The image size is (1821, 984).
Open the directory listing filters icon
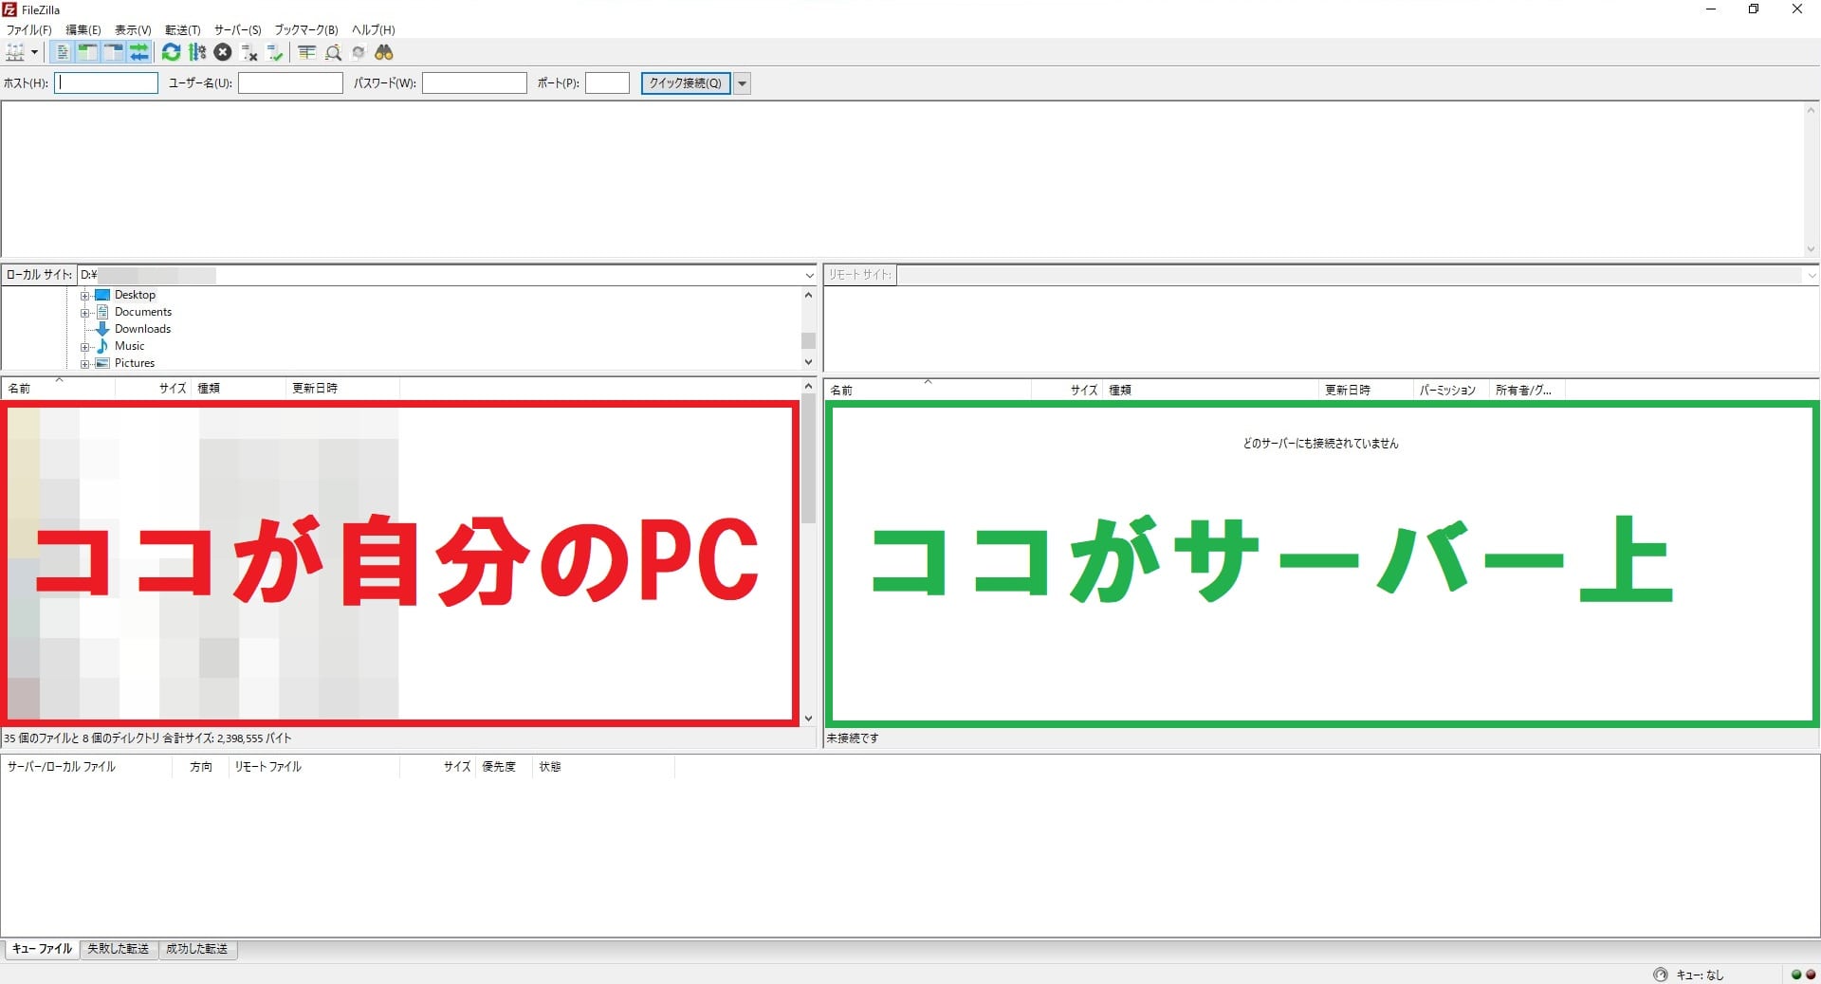(306, 53)
